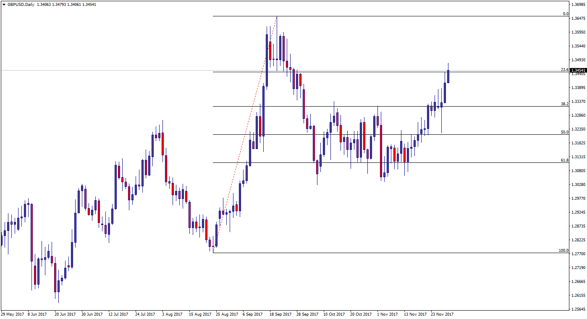Click the red dotted Fibonacci trend line
587x319 pixels.
pos(245,134)
